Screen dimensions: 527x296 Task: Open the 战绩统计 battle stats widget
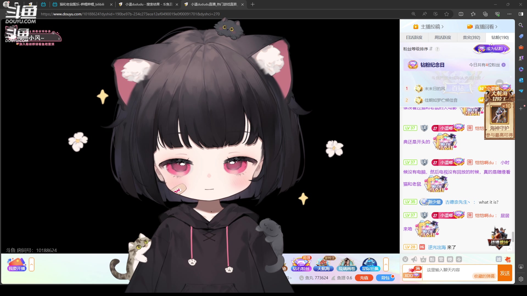click(x=499, y=238)
